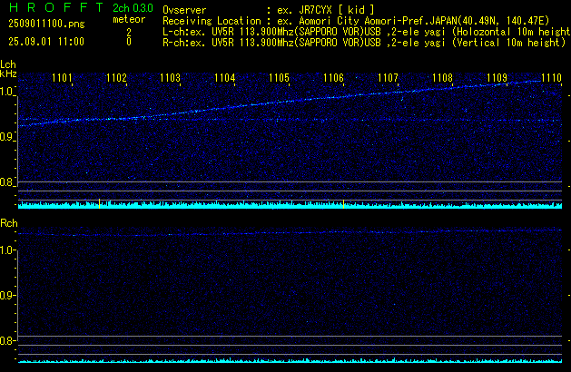Click the 'meteor' counter label
The height and width of the screenshot is (372, 571).
point(129,19)
